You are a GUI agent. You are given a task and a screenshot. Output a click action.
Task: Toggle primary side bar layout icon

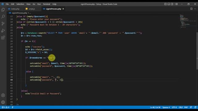pos(166,4)
